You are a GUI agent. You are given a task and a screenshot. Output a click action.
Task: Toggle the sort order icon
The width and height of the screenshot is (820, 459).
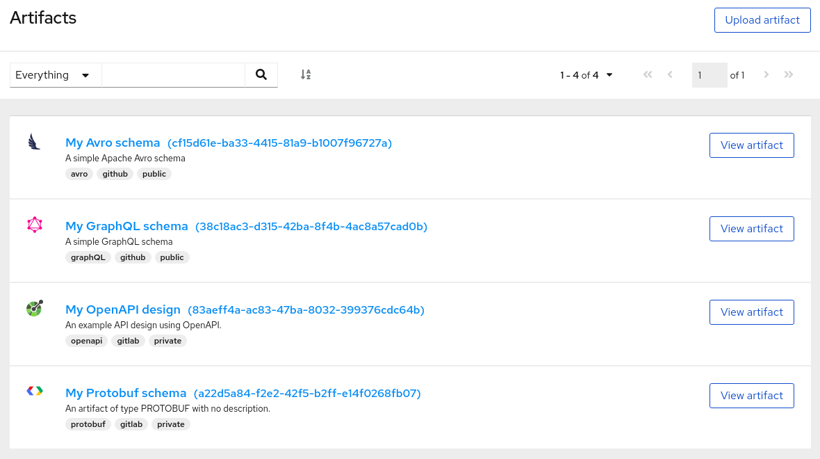click(306, 74)
